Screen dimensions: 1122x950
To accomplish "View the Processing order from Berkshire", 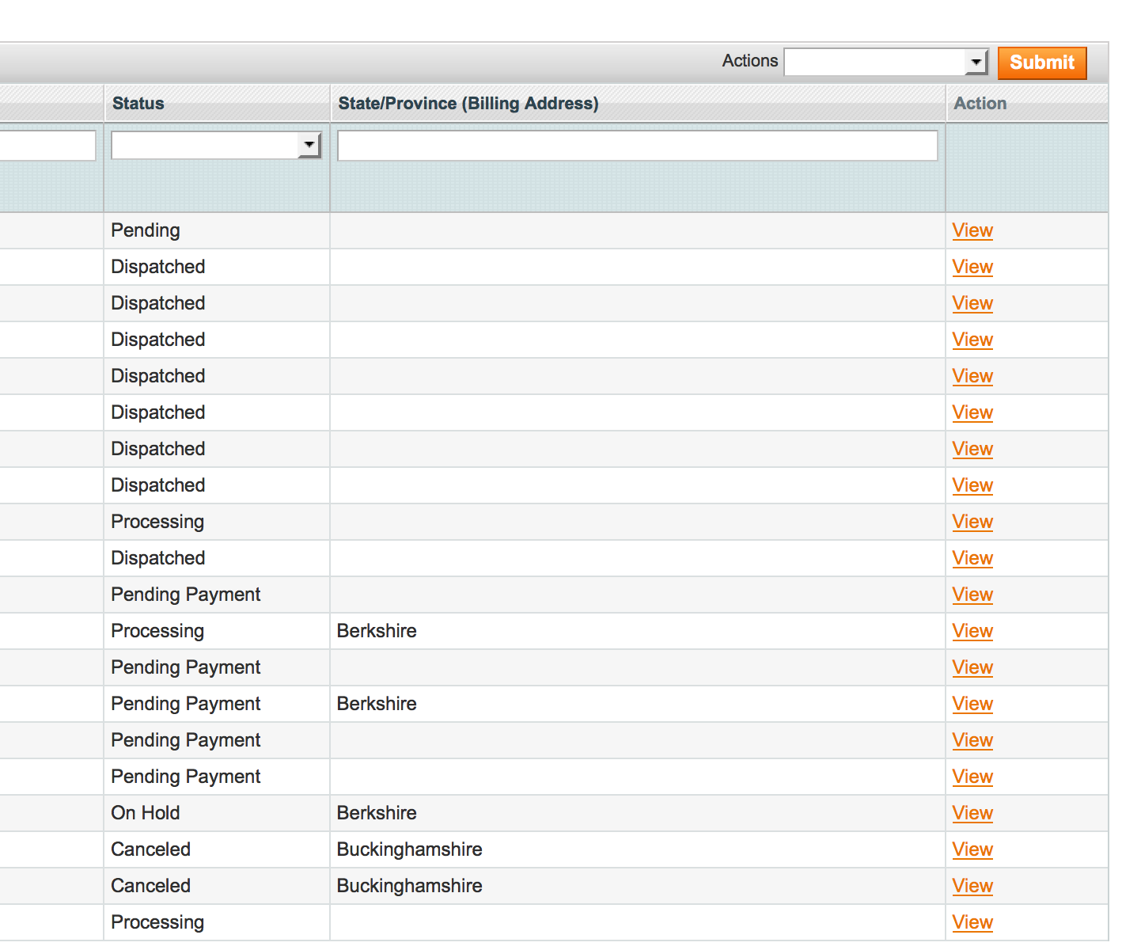I will pos(972,630).
